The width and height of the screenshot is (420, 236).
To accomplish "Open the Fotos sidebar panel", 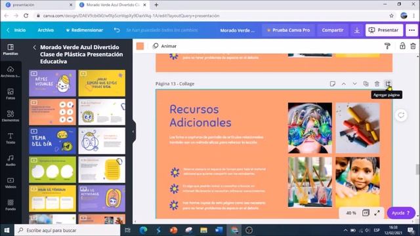I will 10,94.
